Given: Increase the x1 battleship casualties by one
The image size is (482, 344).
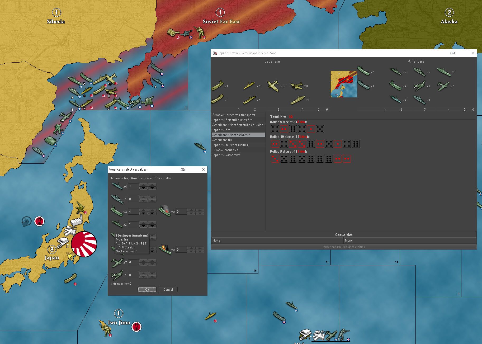Looking at the screenshot, I should [x=143, y=197].
